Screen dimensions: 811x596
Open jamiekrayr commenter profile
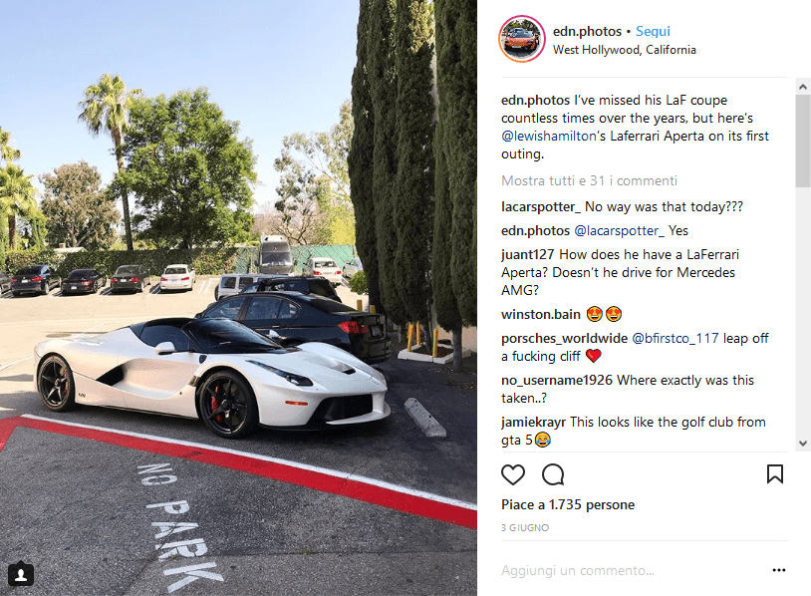(533, 423)
